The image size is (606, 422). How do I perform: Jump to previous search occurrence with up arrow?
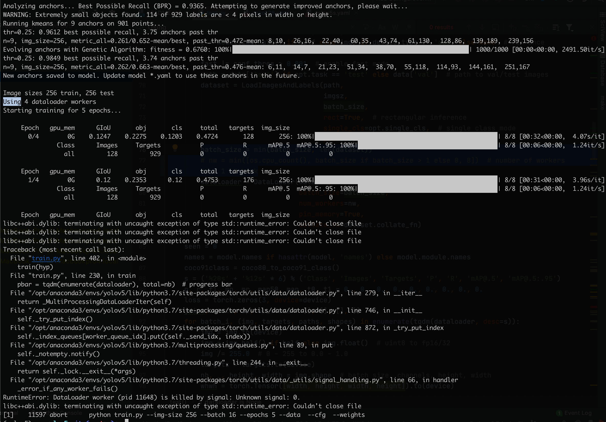coord(469,27)
